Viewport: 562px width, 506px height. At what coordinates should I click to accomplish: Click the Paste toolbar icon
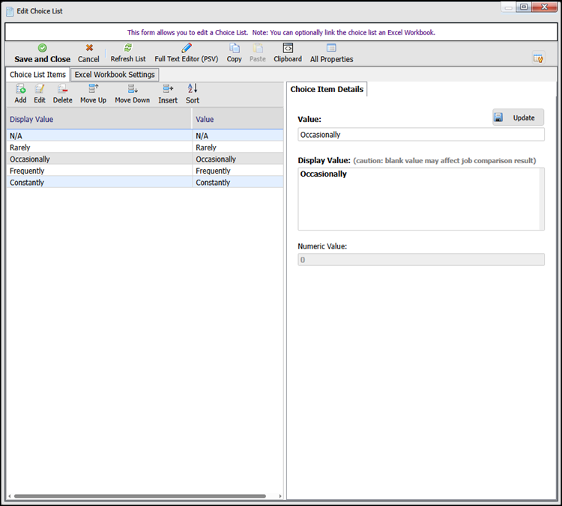click(258, 48)
